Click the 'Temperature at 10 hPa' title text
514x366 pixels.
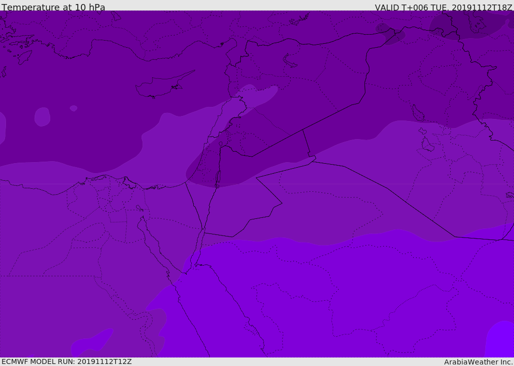[53, 7]
